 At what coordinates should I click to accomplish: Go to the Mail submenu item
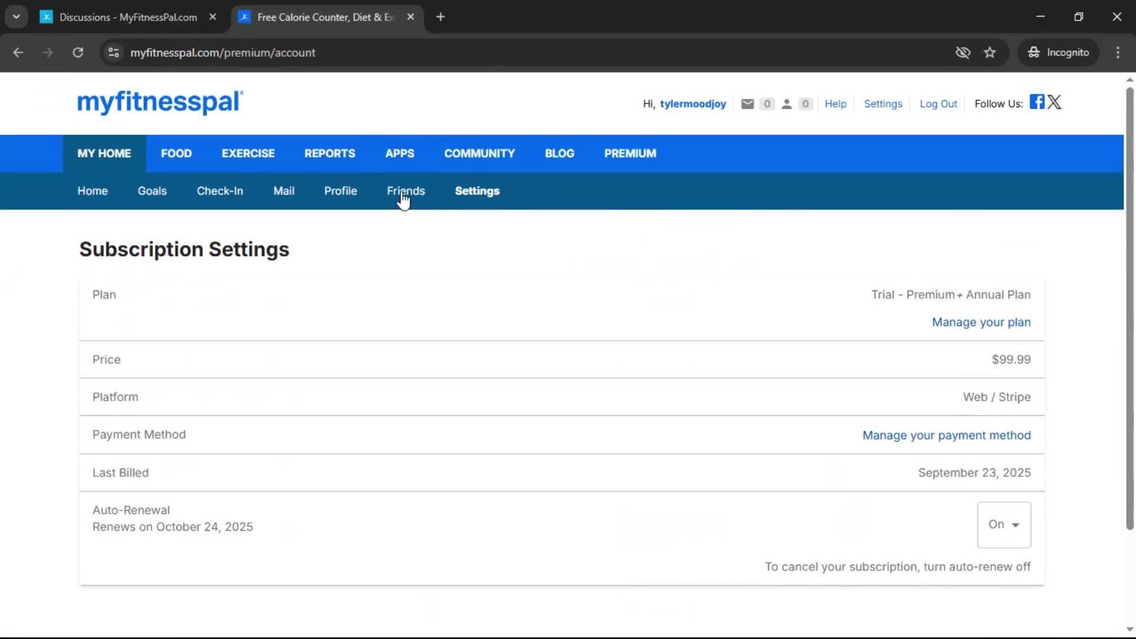pos(284,191)
